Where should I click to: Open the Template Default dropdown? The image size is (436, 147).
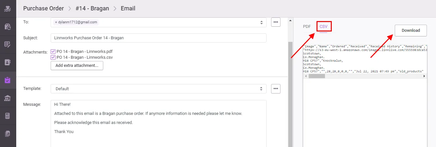(158, 89)
